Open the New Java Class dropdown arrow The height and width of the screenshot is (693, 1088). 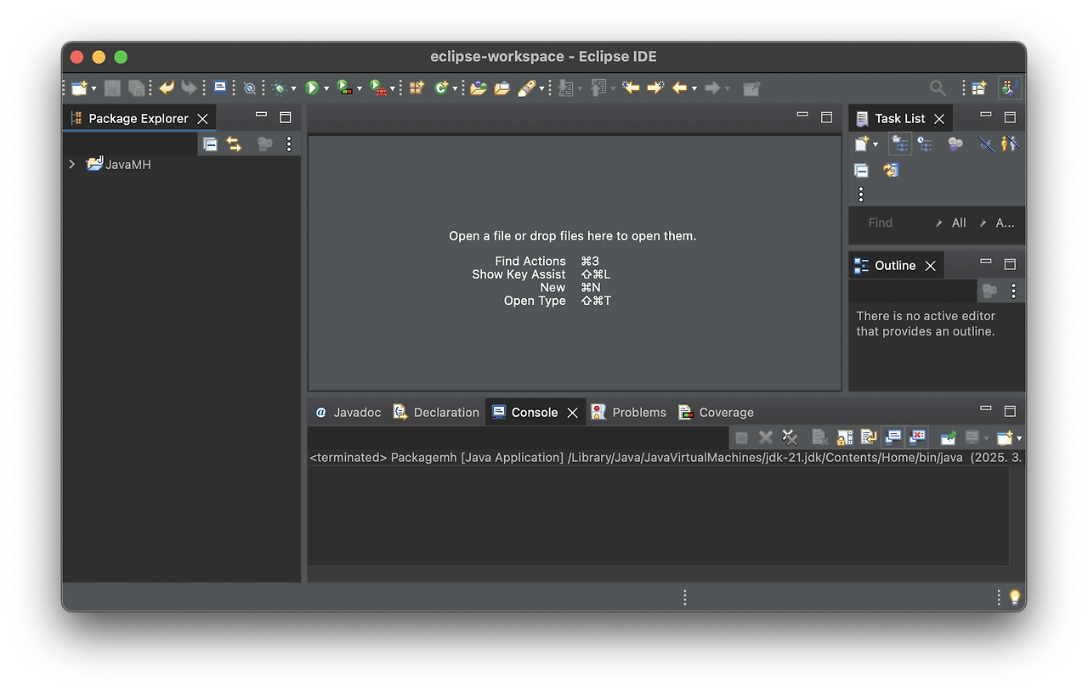[455, 88]
